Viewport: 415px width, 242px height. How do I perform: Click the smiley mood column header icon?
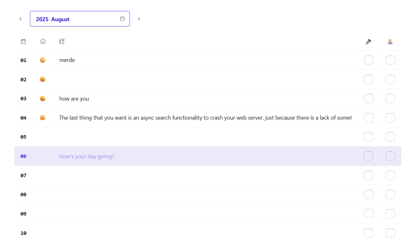click(x=43, y=41)
